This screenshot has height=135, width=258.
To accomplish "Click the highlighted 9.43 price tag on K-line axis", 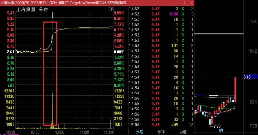I will coord(251,77).
